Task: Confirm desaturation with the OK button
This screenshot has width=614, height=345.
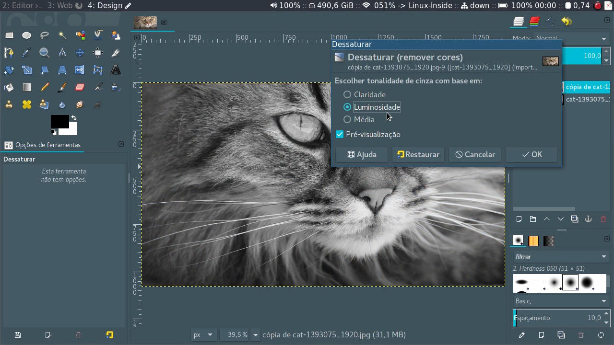Action: tap(531, 154)
